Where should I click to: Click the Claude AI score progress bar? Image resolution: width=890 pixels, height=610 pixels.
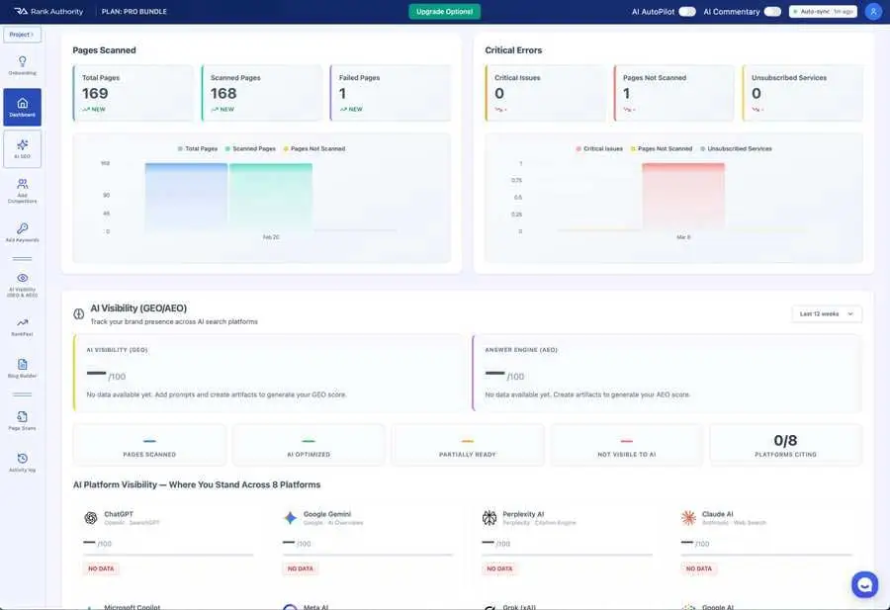tap(766, 555)
